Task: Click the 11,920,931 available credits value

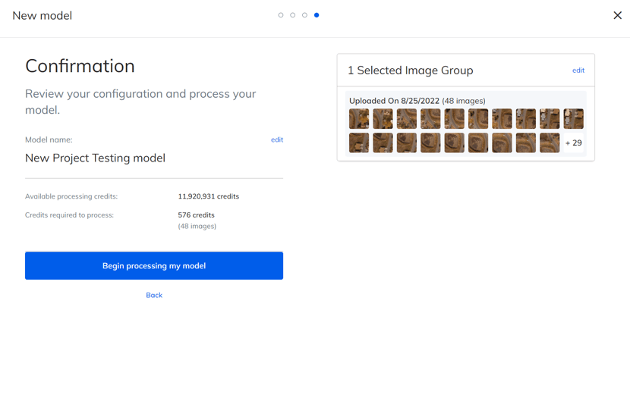Action: point(208,196)
